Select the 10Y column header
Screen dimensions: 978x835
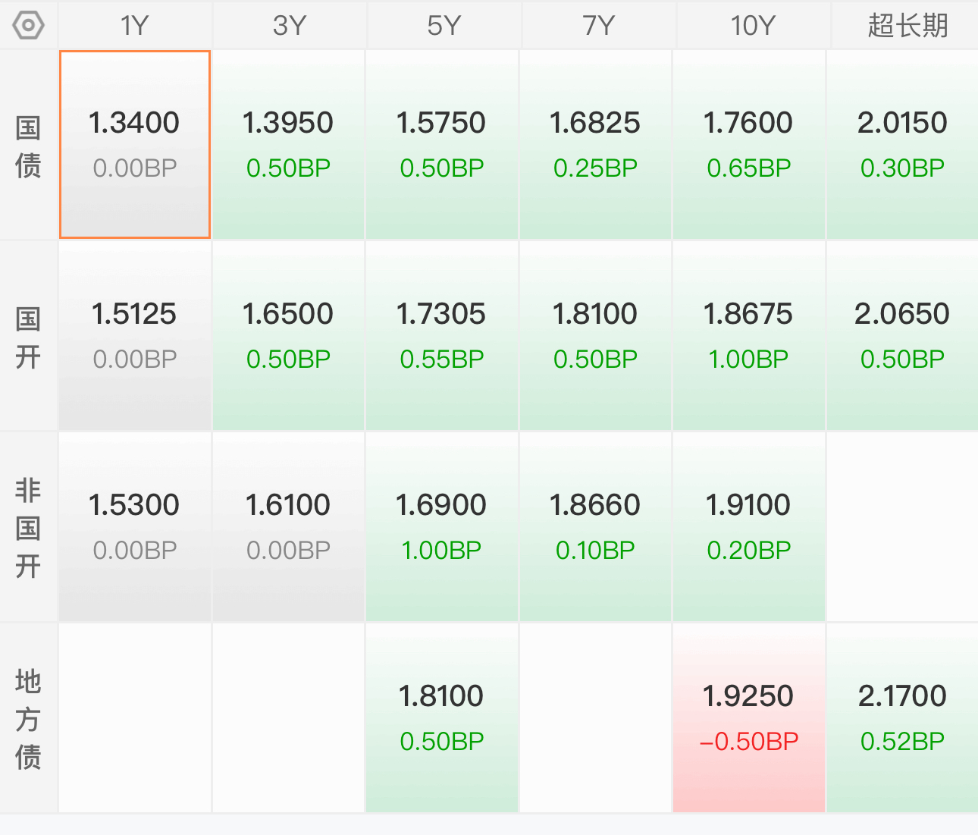click(x=752, y=26)
